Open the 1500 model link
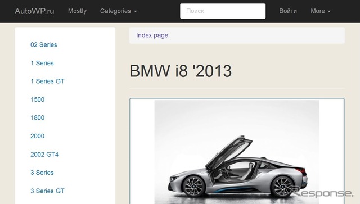 click(38, 99)
